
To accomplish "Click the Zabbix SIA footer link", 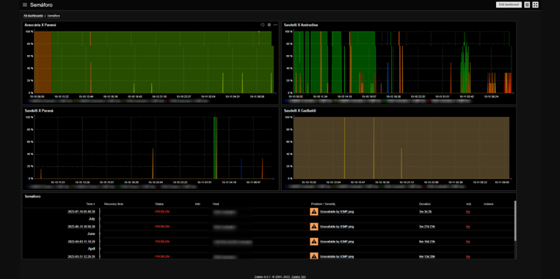I will tap(301, 277).
